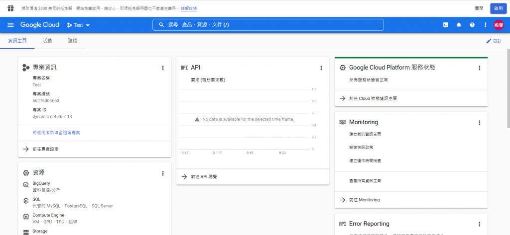Switch to the 建議 tab

(x=73, y=41)
